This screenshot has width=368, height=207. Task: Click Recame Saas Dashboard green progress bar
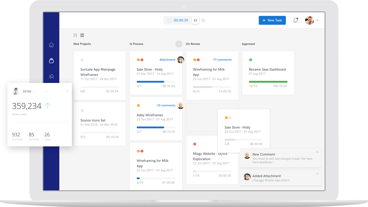[x=268, y=82]
